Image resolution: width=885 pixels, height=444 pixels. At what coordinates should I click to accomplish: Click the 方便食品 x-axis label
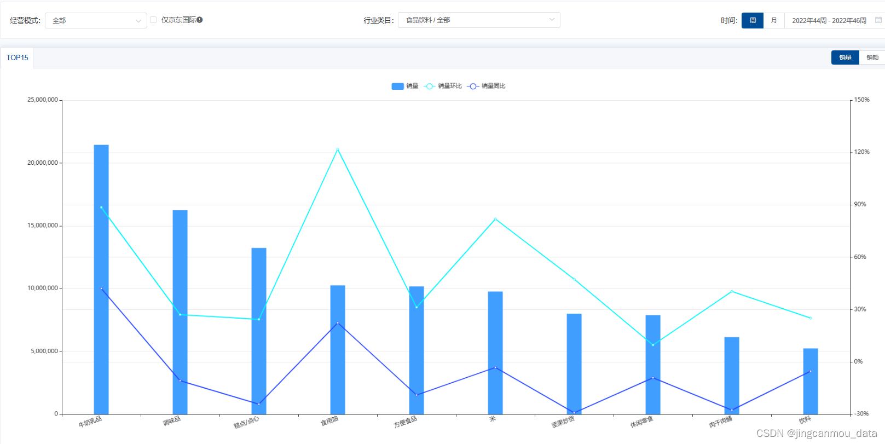click(x=406, y=422)
